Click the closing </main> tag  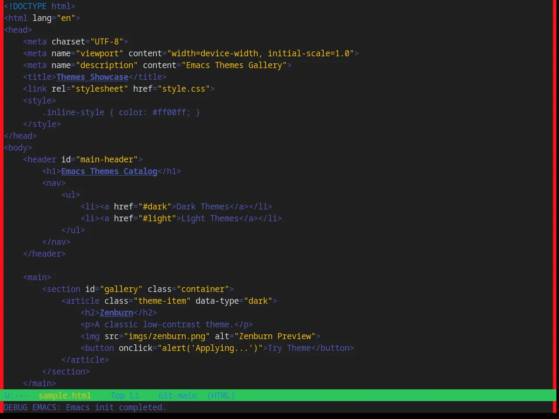[x=39, y=383]
